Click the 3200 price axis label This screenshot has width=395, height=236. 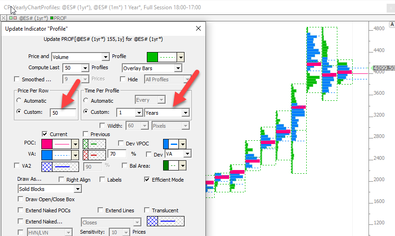click(x=379, y=115)
